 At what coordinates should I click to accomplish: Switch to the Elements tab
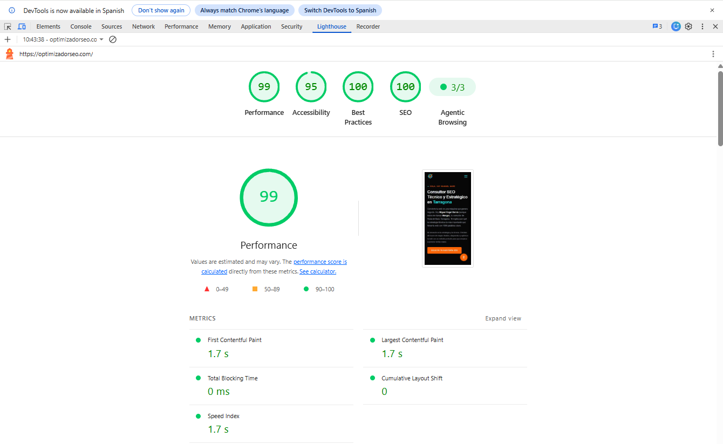[49, 26]
